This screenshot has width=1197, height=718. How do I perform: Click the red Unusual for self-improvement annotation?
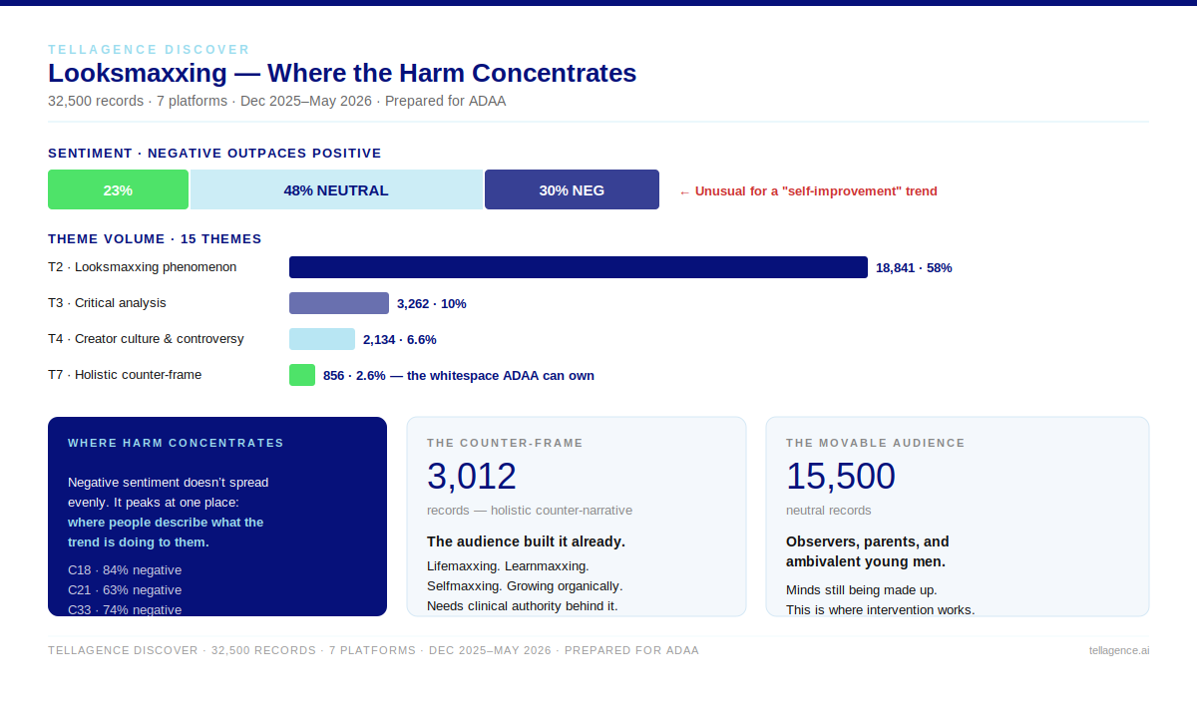tap(808, 191)
